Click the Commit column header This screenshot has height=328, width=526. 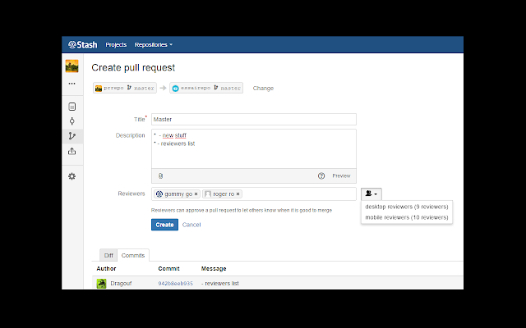168,268
